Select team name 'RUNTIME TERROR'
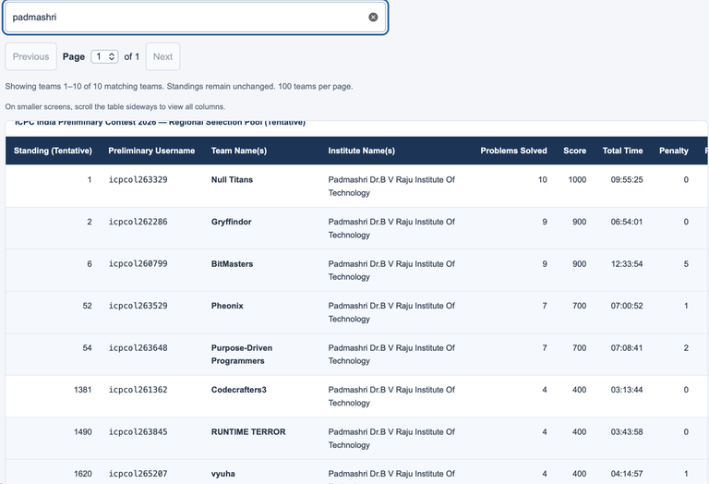Viewport: 709px width, 484px height. coord(248,432)
